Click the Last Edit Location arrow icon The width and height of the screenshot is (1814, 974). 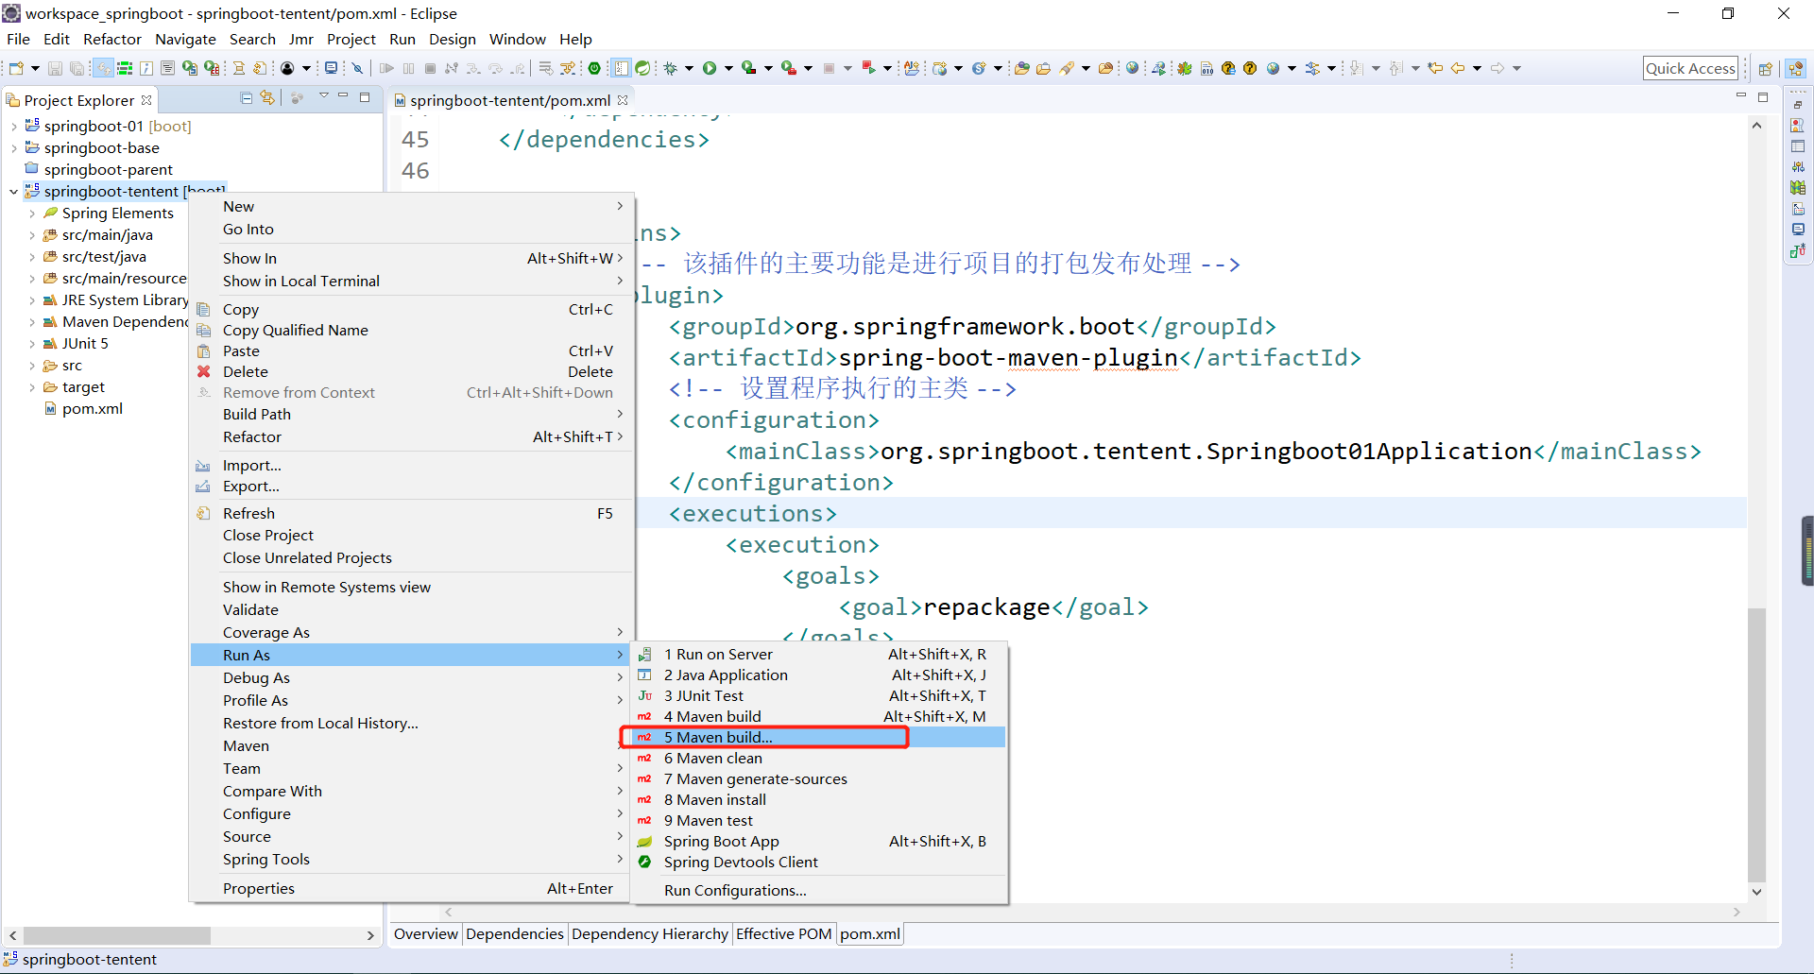(x=1435, y=68)
